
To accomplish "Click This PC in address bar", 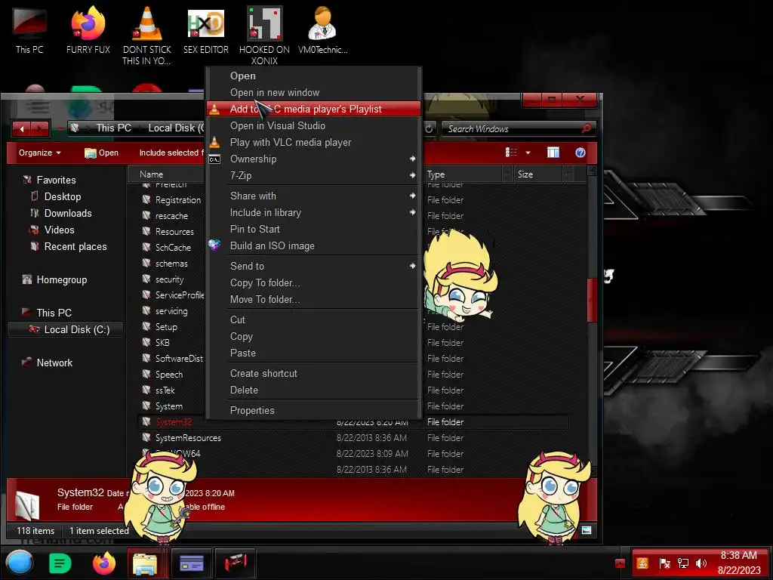I will 113,128.
